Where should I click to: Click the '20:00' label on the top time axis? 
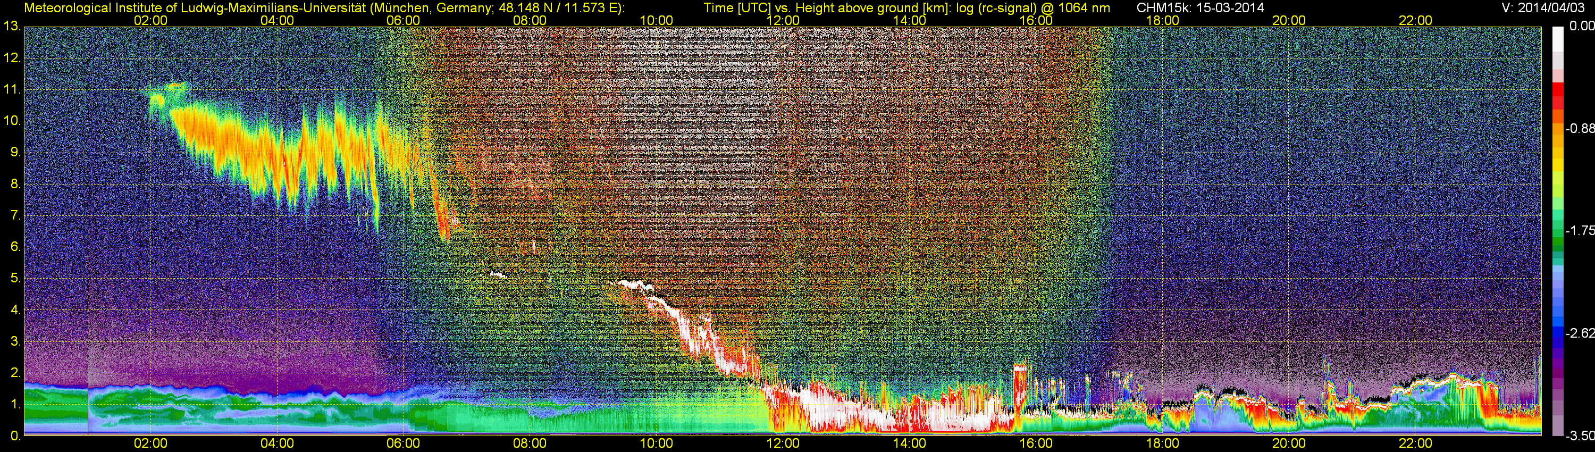[x=1289, y=20]
